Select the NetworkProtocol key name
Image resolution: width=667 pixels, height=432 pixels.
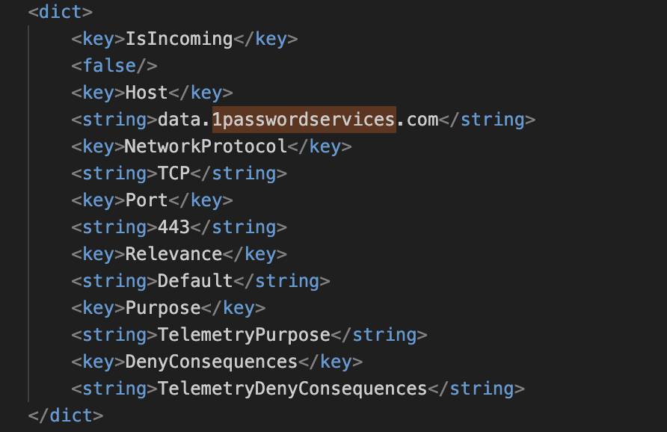pyautogui.click(x=206, y=146)
